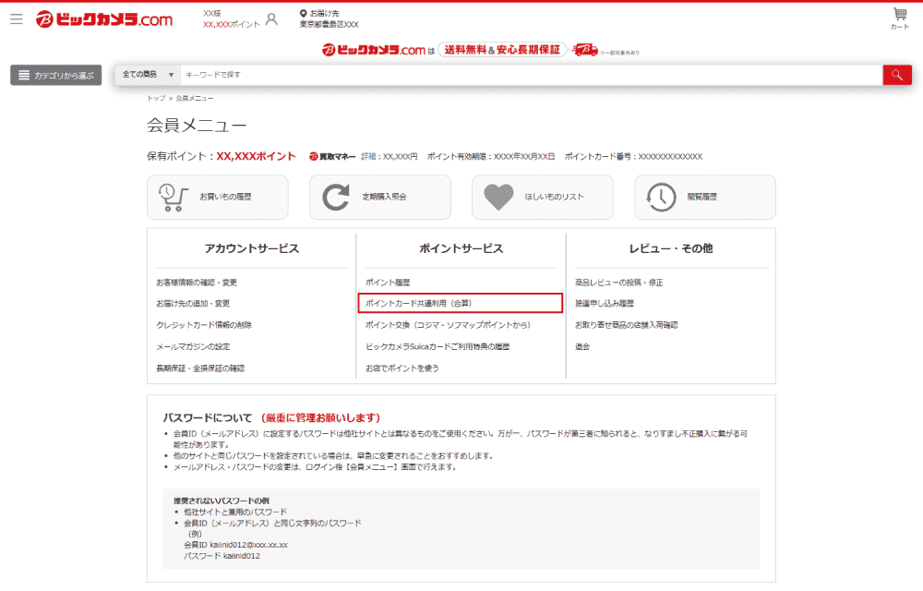Click the 買取マネー 詳細 link
The height and width of the screenshot is (591, 923).
[x=369, y=157]
